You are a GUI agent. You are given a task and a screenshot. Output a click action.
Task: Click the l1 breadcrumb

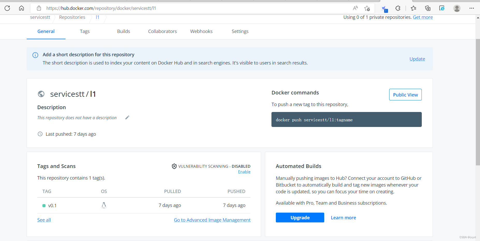98,17
